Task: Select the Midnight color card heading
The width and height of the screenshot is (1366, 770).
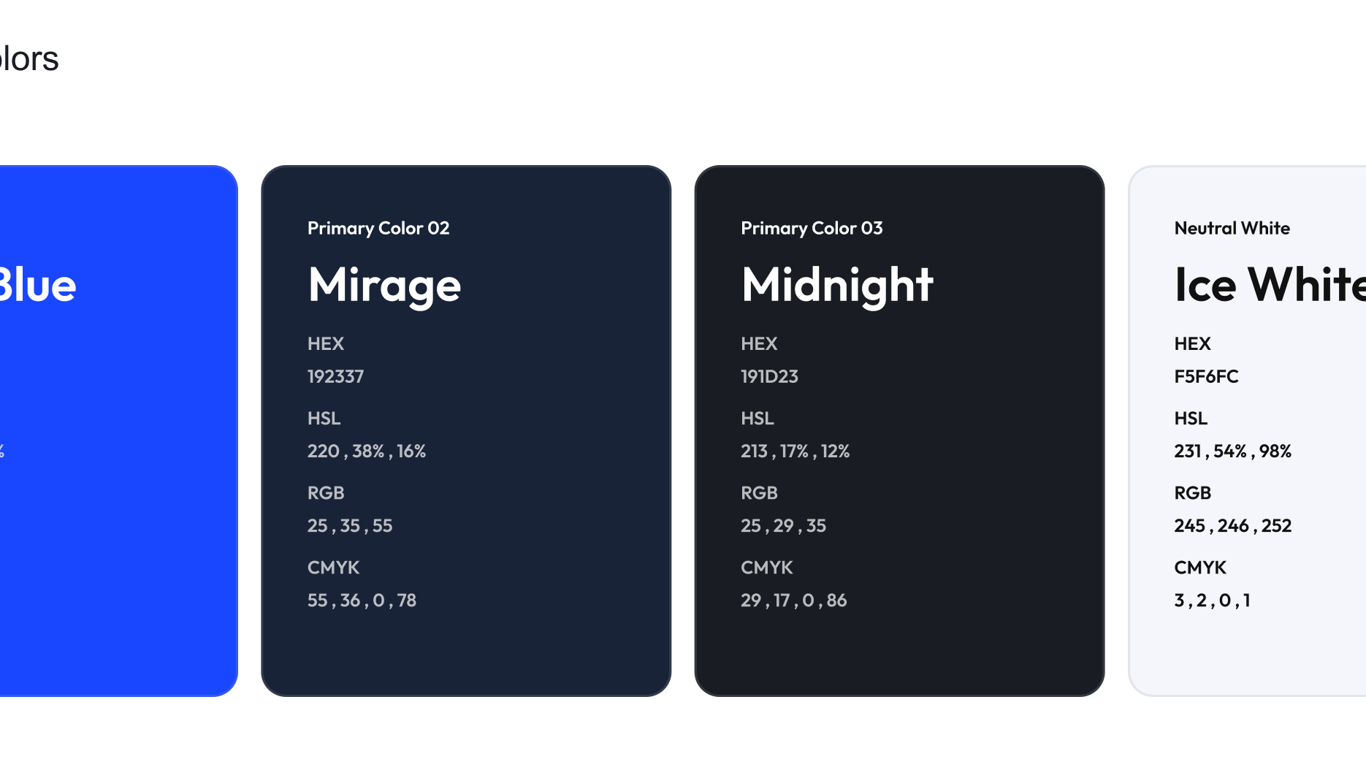Action: point(837,285)
